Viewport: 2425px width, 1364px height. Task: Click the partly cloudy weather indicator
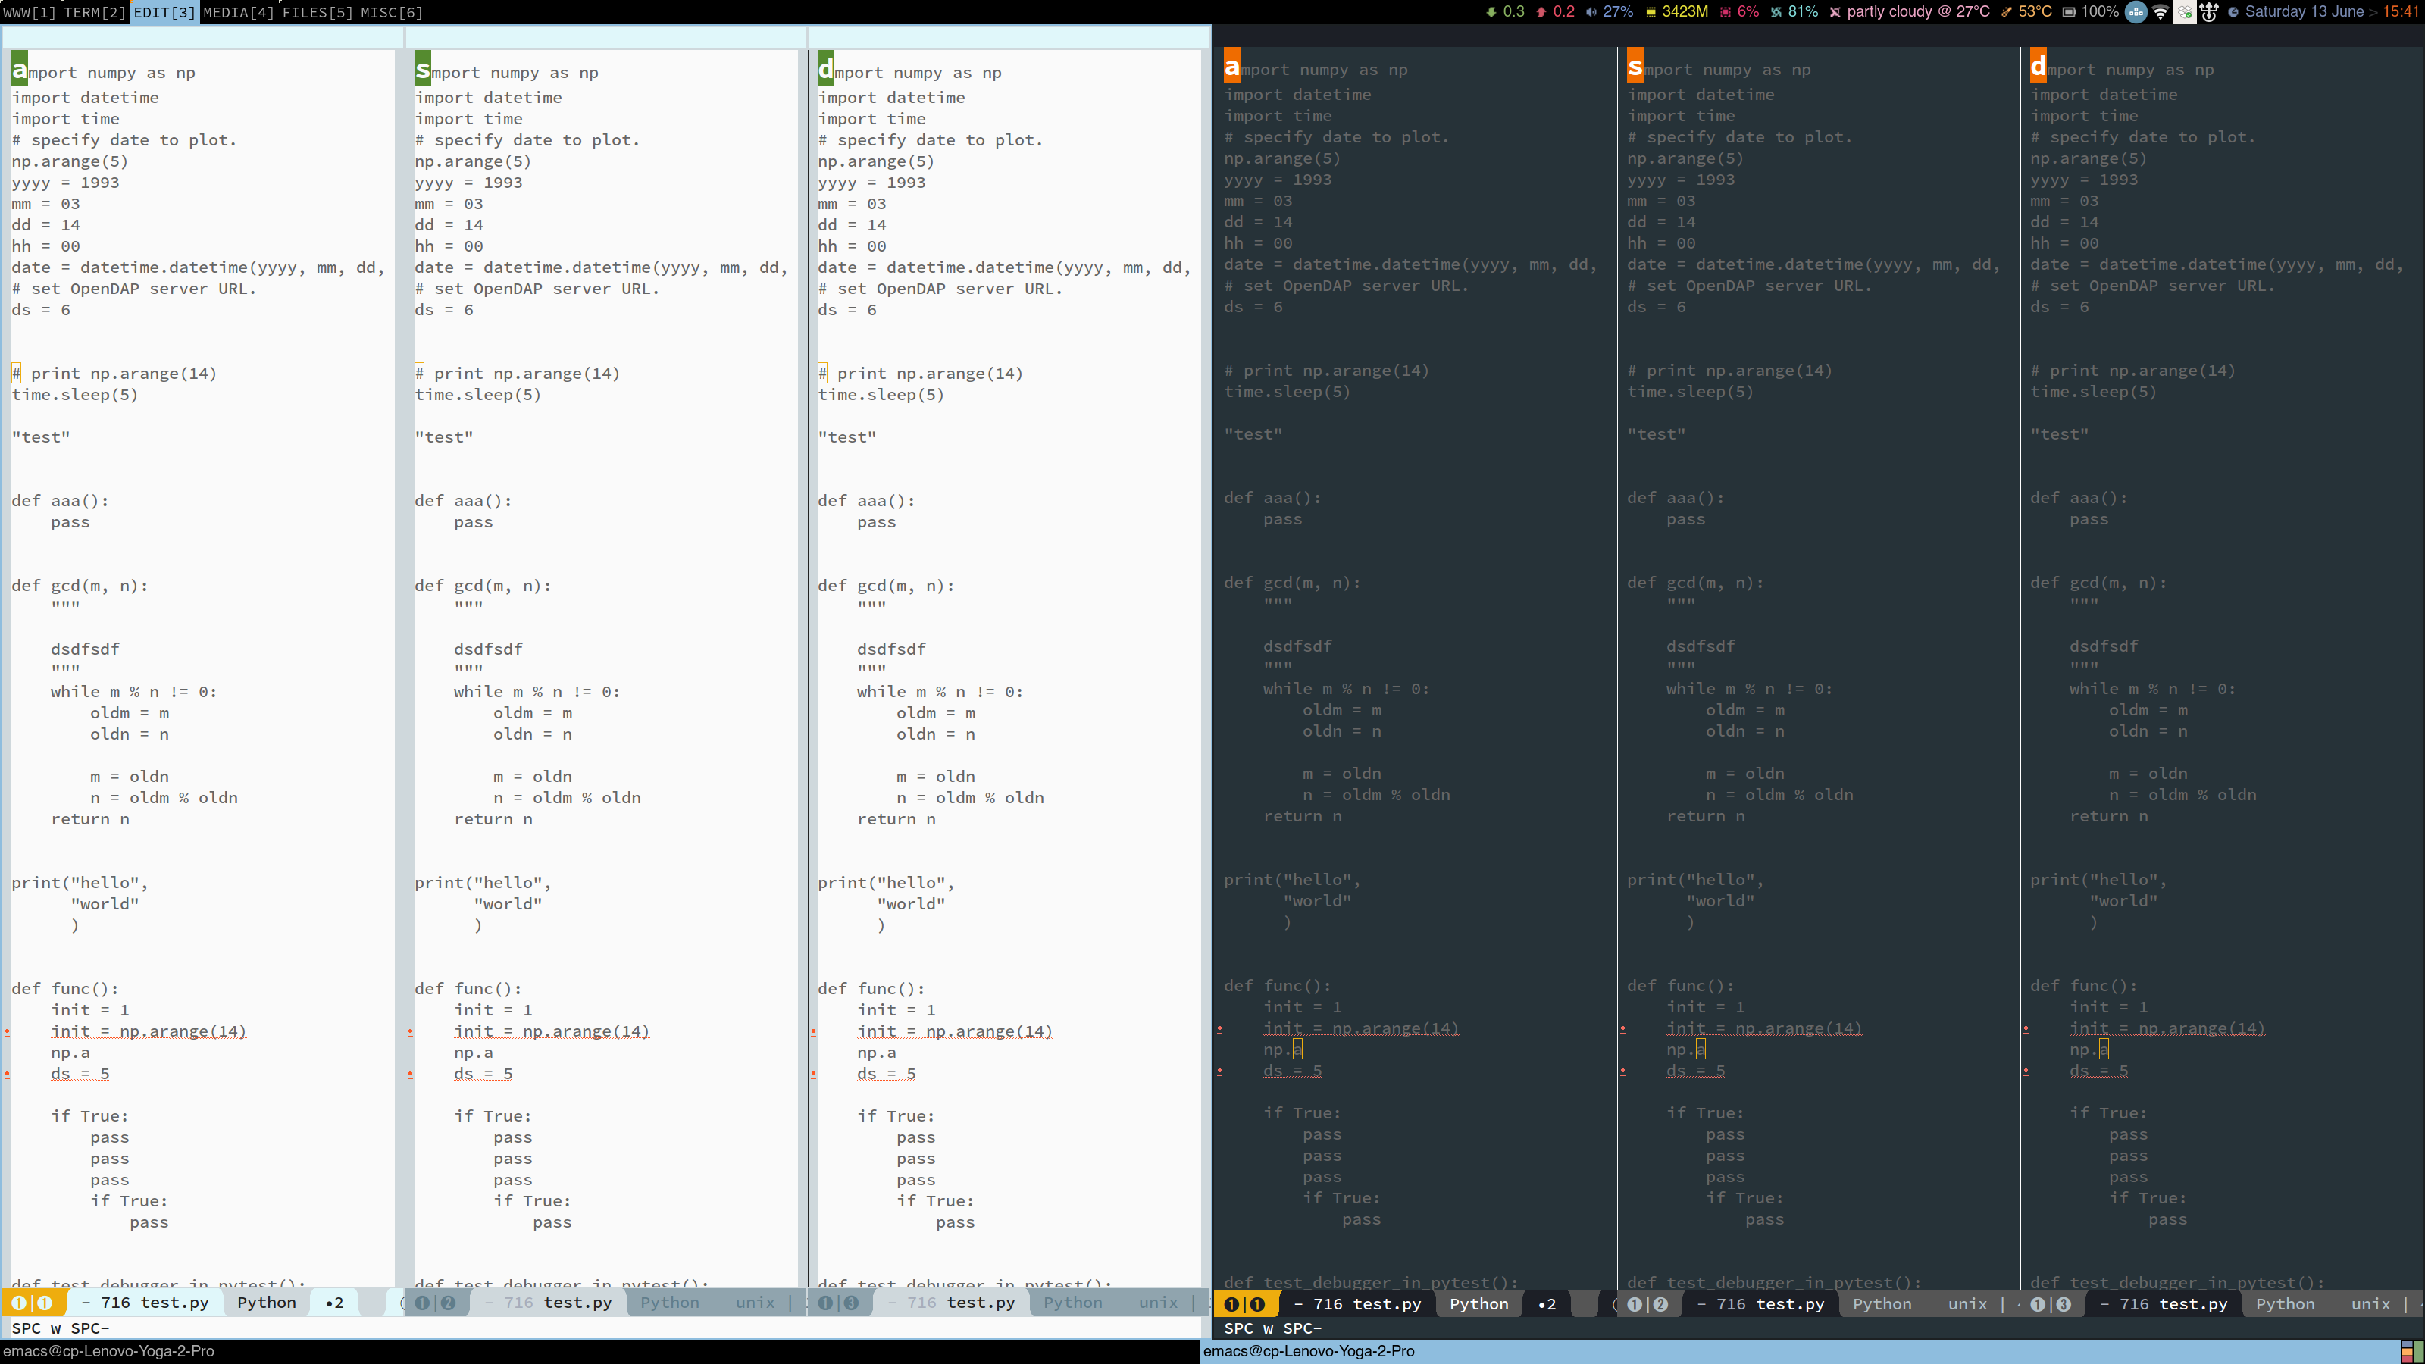click(1888, 12)
